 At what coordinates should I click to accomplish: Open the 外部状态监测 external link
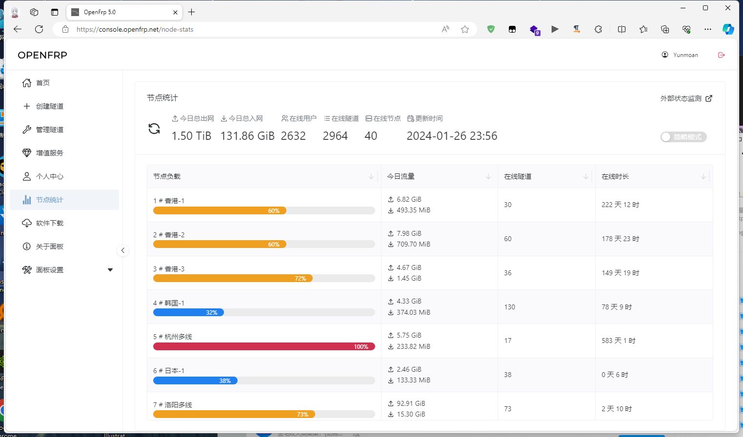click(686, 98)
